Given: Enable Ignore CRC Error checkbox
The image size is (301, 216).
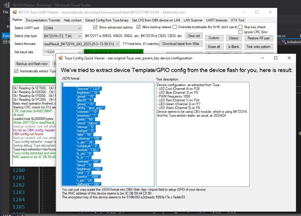Looking at the screenshot, I should click(x=240, y=32).
